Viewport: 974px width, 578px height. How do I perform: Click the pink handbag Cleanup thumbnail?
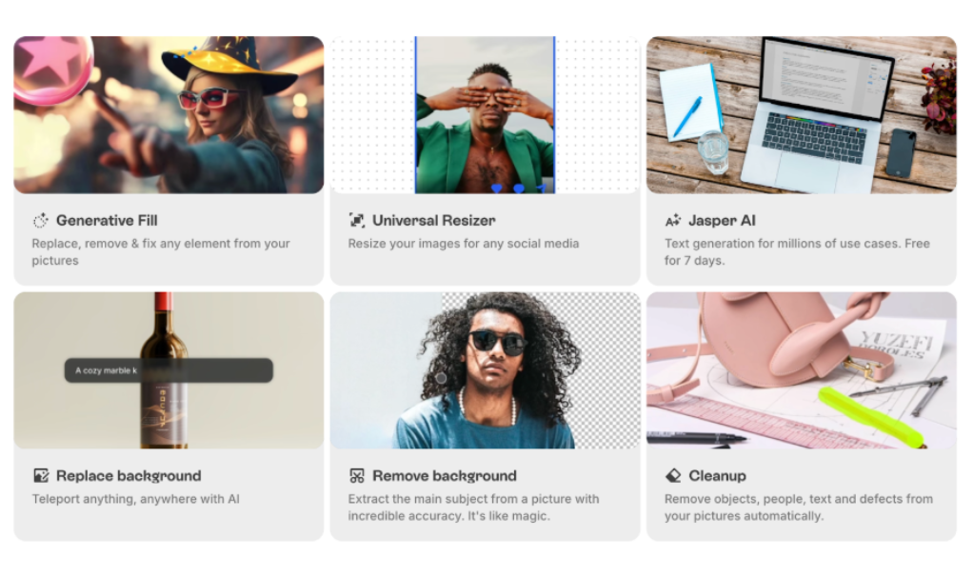pos(802,370)
